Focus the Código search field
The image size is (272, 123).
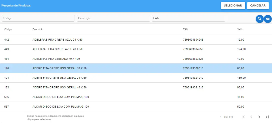coord(38,18)
